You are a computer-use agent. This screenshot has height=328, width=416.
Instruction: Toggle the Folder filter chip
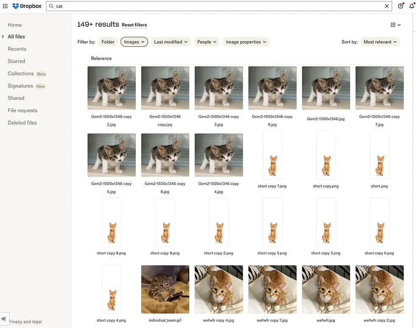[108, 42]
